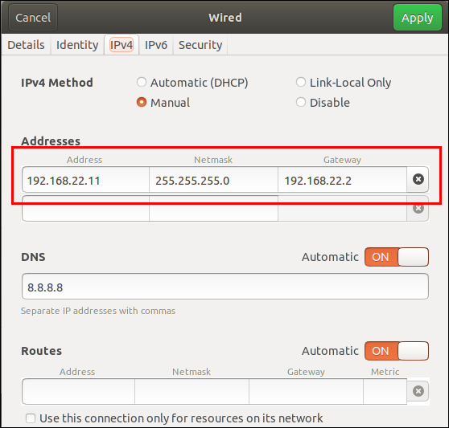Apply the wired connection settings

(417, 18)
